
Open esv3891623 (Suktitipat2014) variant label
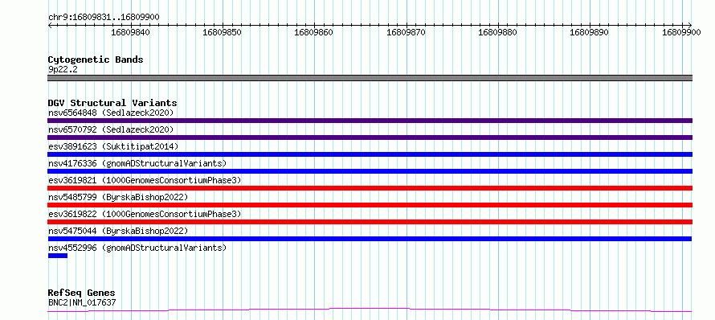[x=113, y=146]
